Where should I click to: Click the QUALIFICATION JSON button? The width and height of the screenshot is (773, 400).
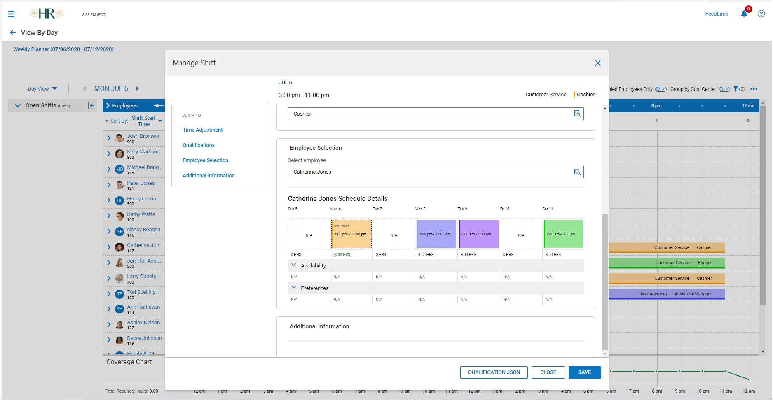(x=494, y=372)
